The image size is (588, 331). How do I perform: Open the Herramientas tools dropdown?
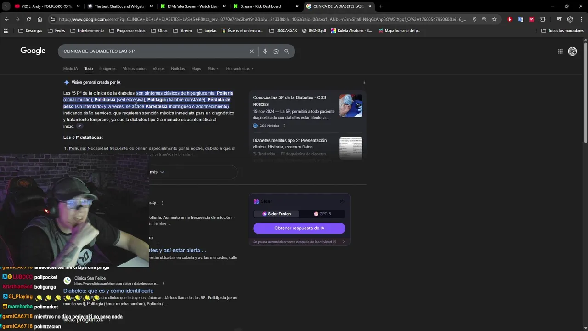pos(240,69)
